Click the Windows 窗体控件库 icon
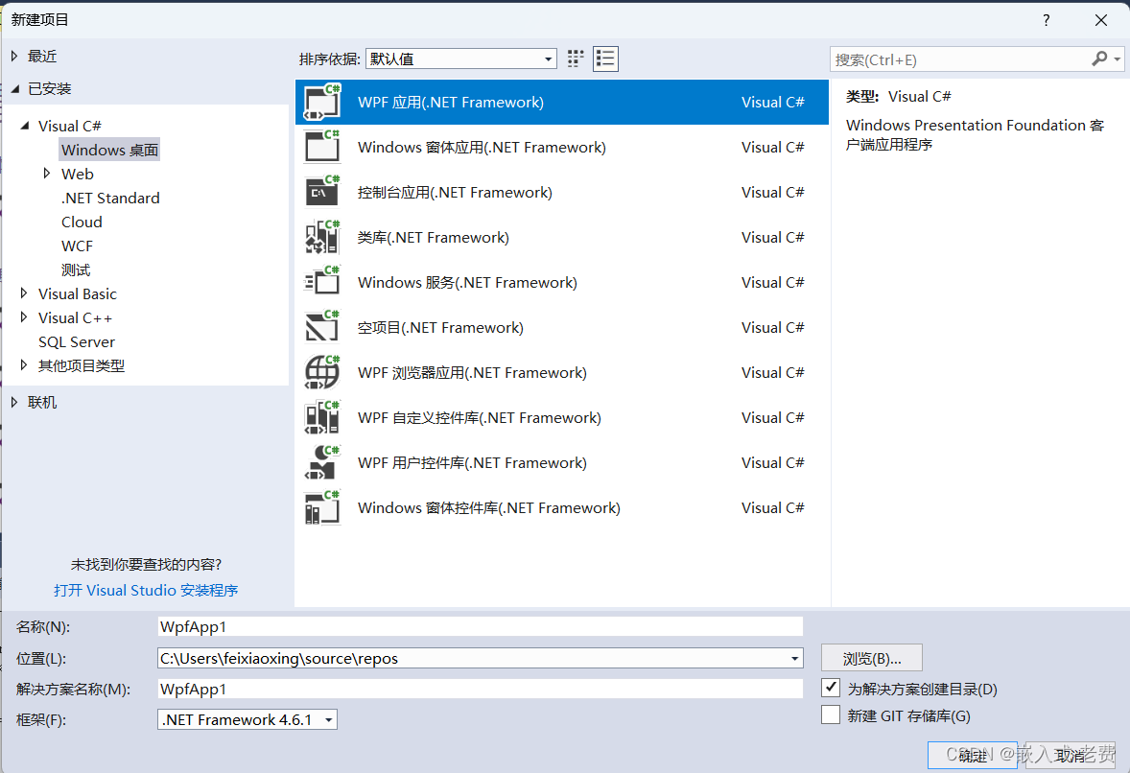This screenshot has height=773, width=1130. (x=322, y=508)
